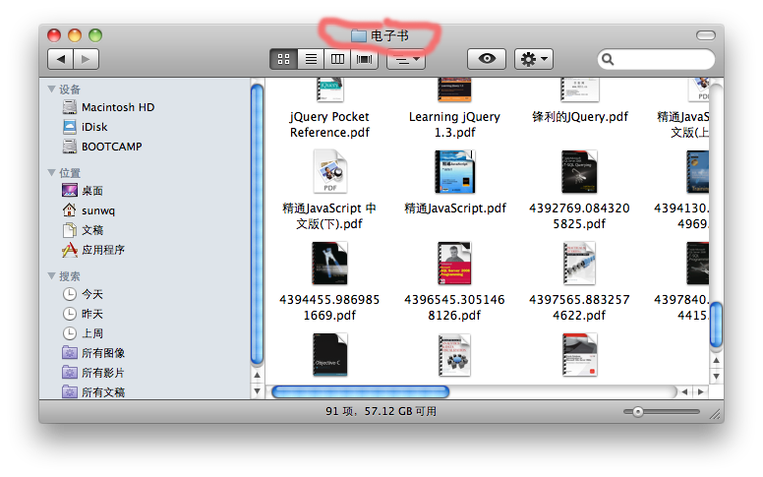The image size is (763, 477).
Task: Select 精通JavaScript 中文版(下).pdf icon
Action: click(330, 172)
